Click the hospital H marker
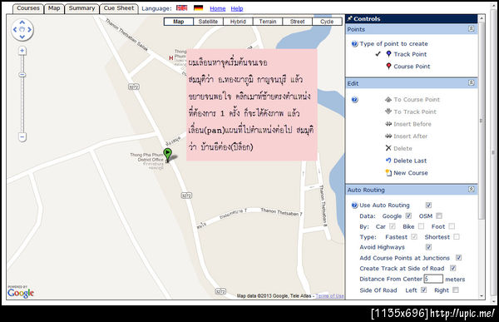 click(x=170, y=58)
